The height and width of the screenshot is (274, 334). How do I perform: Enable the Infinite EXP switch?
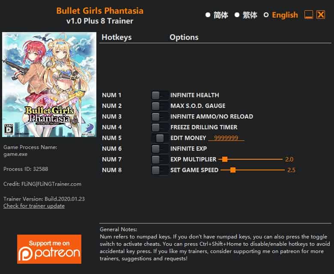160,149
